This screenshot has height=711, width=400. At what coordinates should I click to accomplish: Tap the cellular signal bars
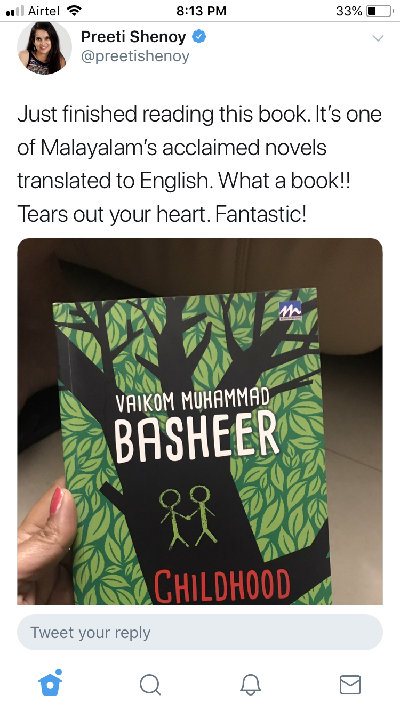point(15,11)
